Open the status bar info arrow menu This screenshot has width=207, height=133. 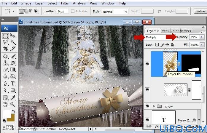click(x=90, y=129)
